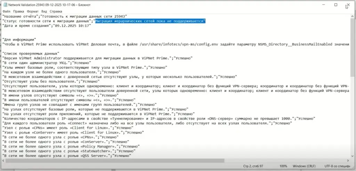Click line starting "Количество координаторов с IP-адресами"
The image size is (356, 171).
point(159,119)
